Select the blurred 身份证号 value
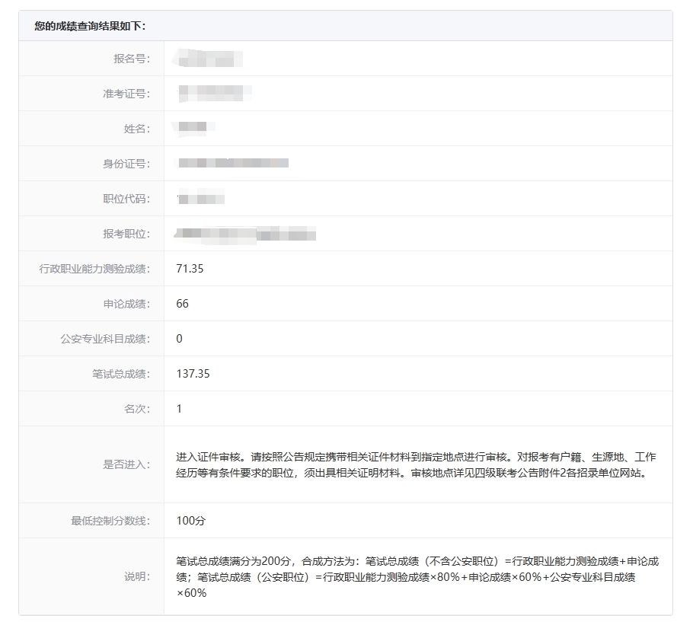The width and height of the screenshot is (693, 622). 233,163
